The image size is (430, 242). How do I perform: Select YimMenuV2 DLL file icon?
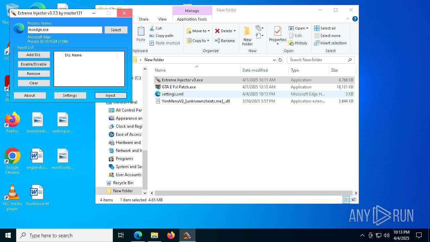coord(158,101)
